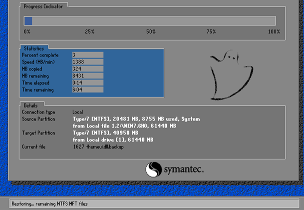Click the 100% label of progress indicator
This screenshot has height=210, width=304.
point(274,31)
